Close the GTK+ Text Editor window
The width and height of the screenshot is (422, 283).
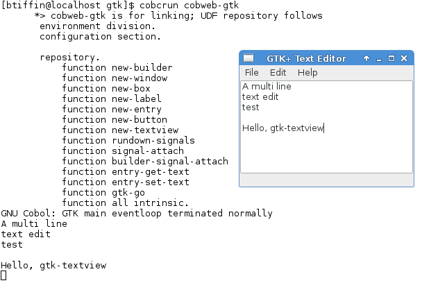point(404,58)
